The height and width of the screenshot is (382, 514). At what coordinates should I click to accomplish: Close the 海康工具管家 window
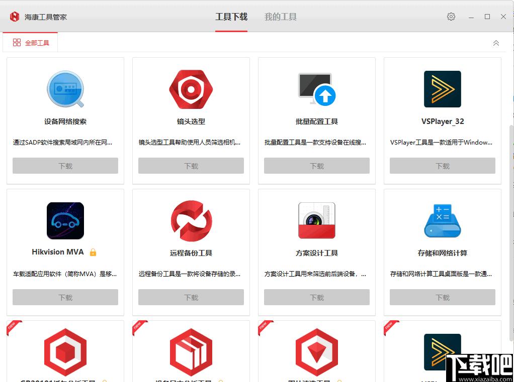coord(503,17)
